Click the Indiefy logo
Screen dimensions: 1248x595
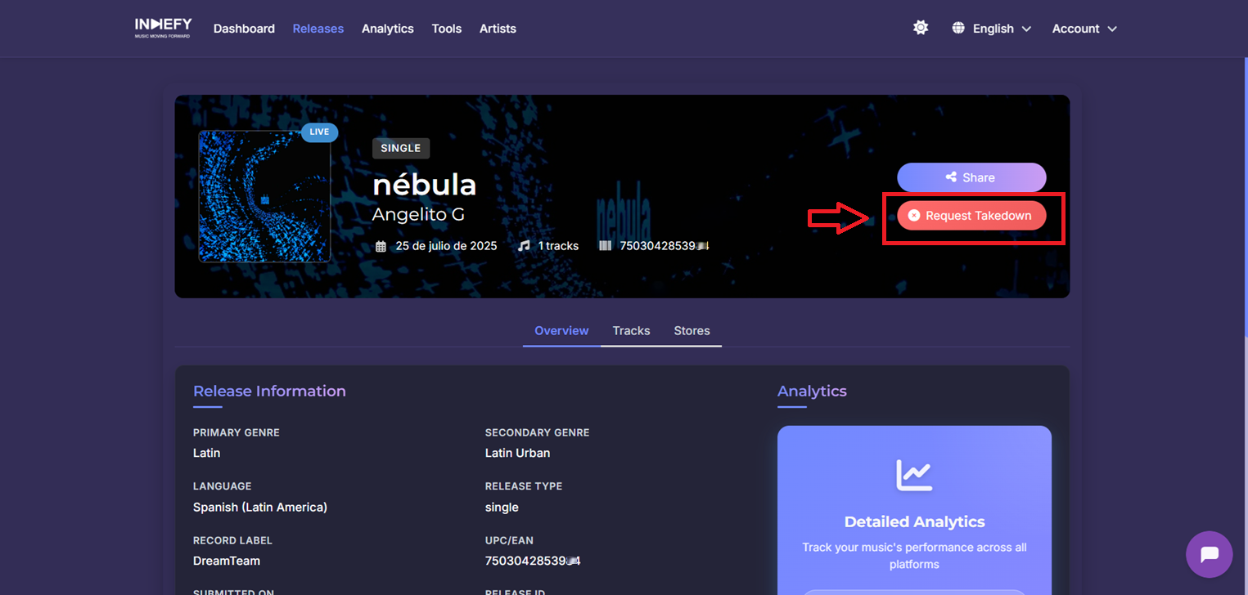163,28
